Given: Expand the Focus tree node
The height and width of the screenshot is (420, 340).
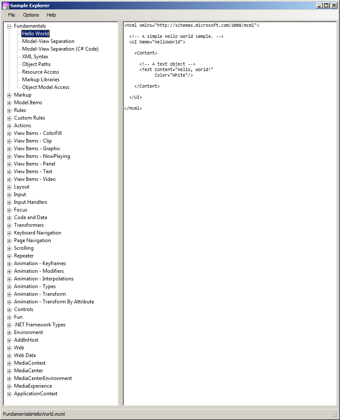Looking at the screenshot, I should tap(9, 210).
